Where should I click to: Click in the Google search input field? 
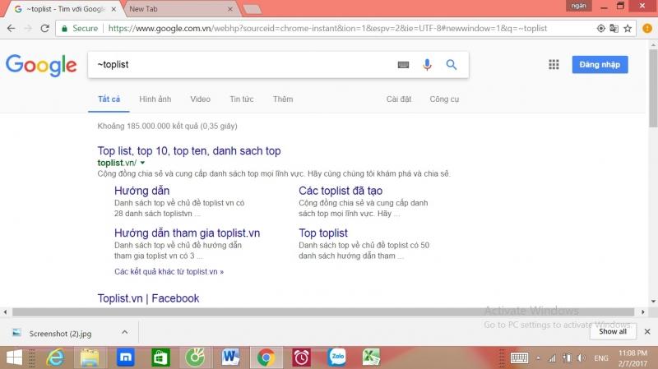pyautogui.click(x=239, y=65)
